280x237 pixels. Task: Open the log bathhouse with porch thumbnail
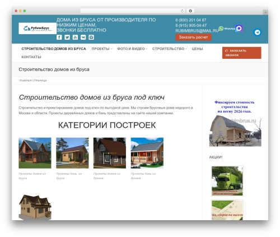click(147, 153)
